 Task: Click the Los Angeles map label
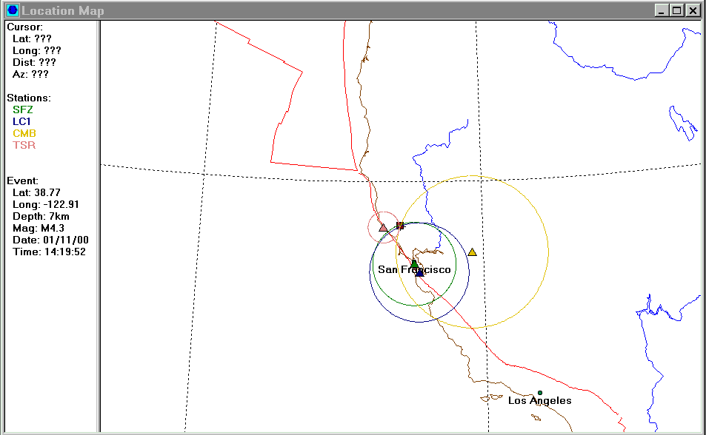coord(540,400)
